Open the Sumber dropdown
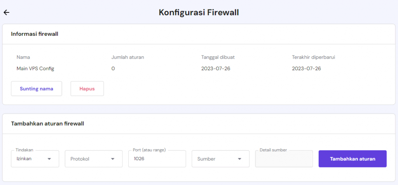 coord(220,159)
